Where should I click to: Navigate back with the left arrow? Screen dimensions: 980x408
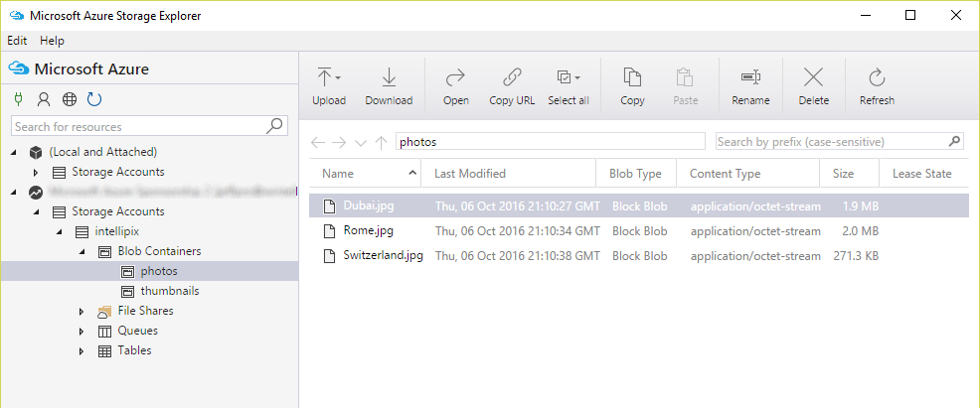pyautogui.click(x=318, y=142)
